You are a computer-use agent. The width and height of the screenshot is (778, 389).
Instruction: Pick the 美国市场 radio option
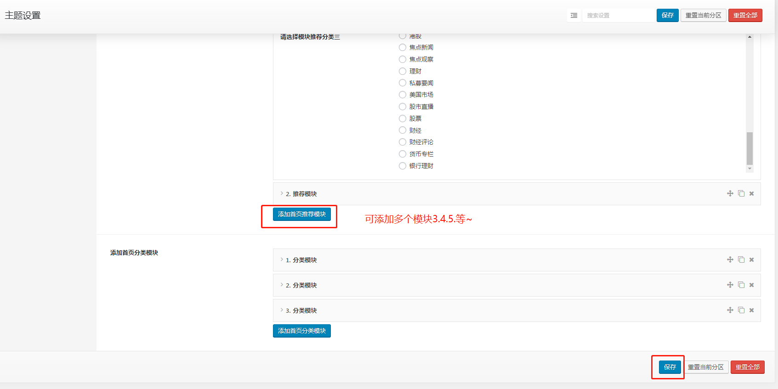[403, 95]
